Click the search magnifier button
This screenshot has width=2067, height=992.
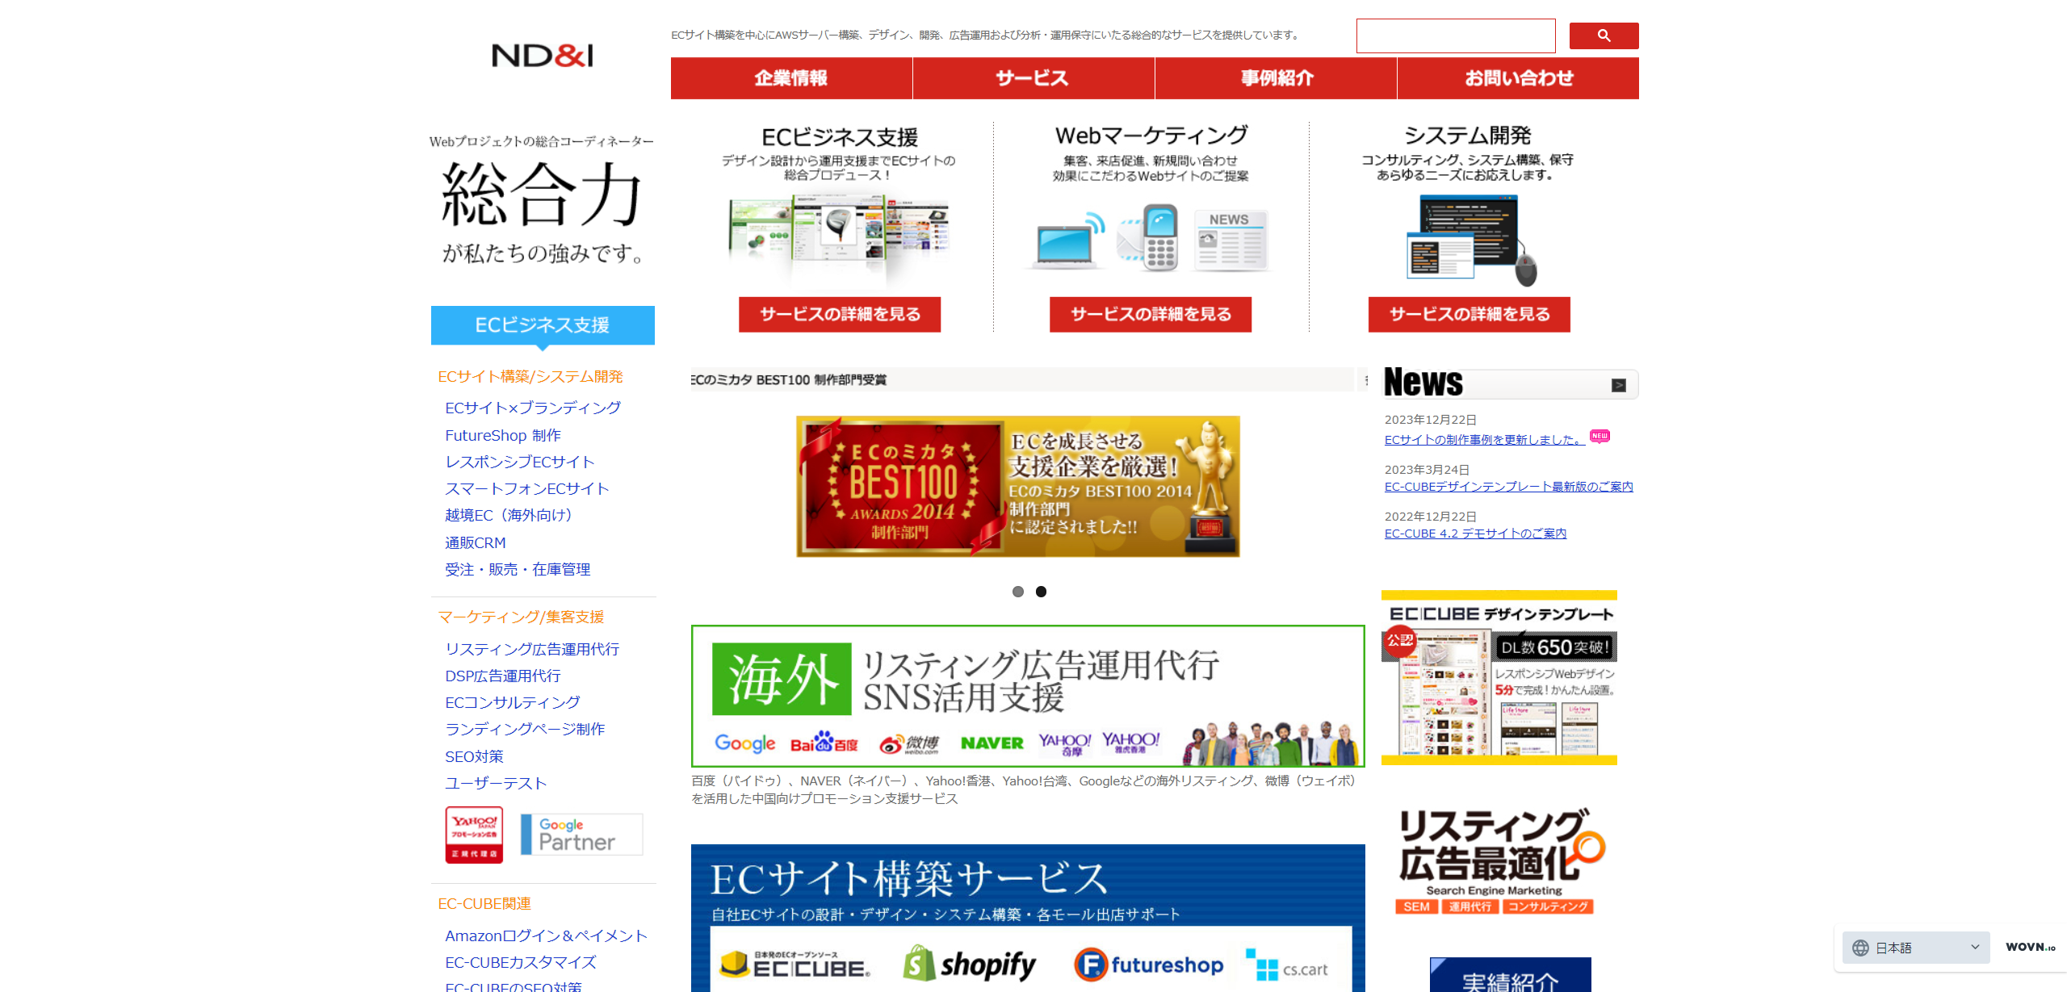(x=1604, y=36)
